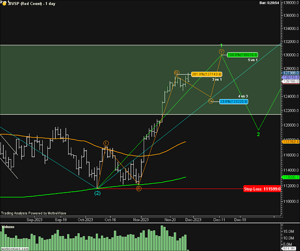The image size is (300, 251).
Task: Click the Nov-20 date axis label
Action: [x=170, y=220]
